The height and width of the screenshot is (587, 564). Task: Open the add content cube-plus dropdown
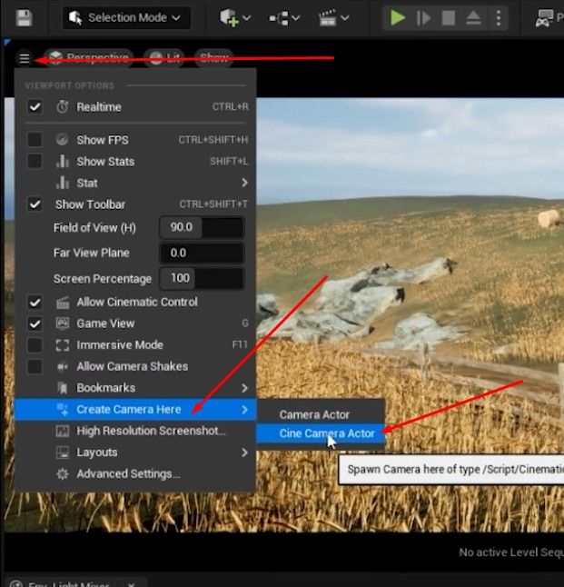[235, 17]
